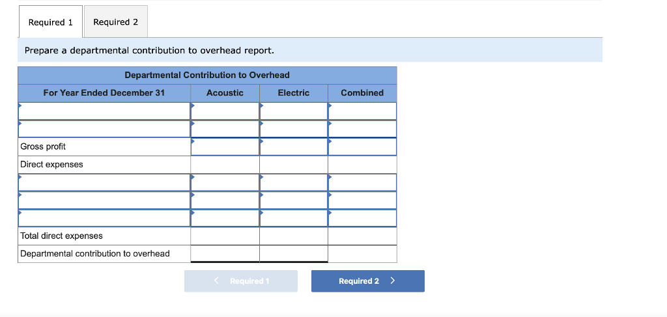This screenshot has height=317, width=667.
Task: Select Acoustic cell in Gross profit row
Action: [225, 146]
